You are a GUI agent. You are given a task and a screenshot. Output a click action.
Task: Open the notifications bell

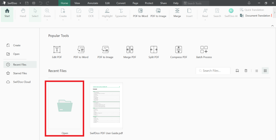point(249,3)
